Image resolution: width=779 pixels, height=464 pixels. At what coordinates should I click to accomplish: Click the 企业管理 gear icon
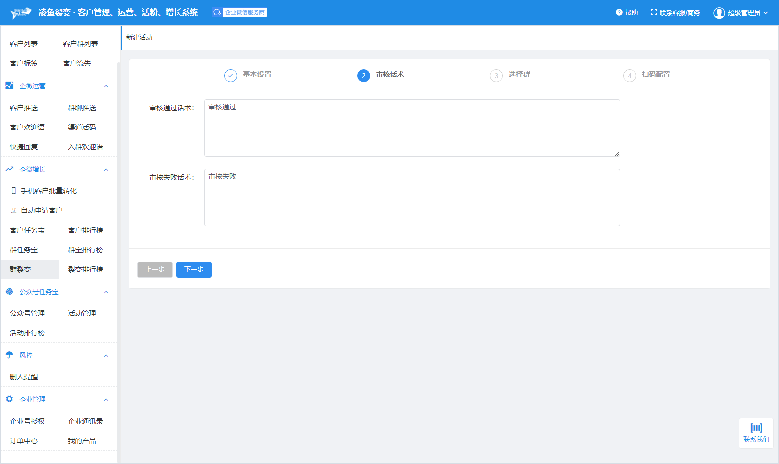(x=9, y=399)
